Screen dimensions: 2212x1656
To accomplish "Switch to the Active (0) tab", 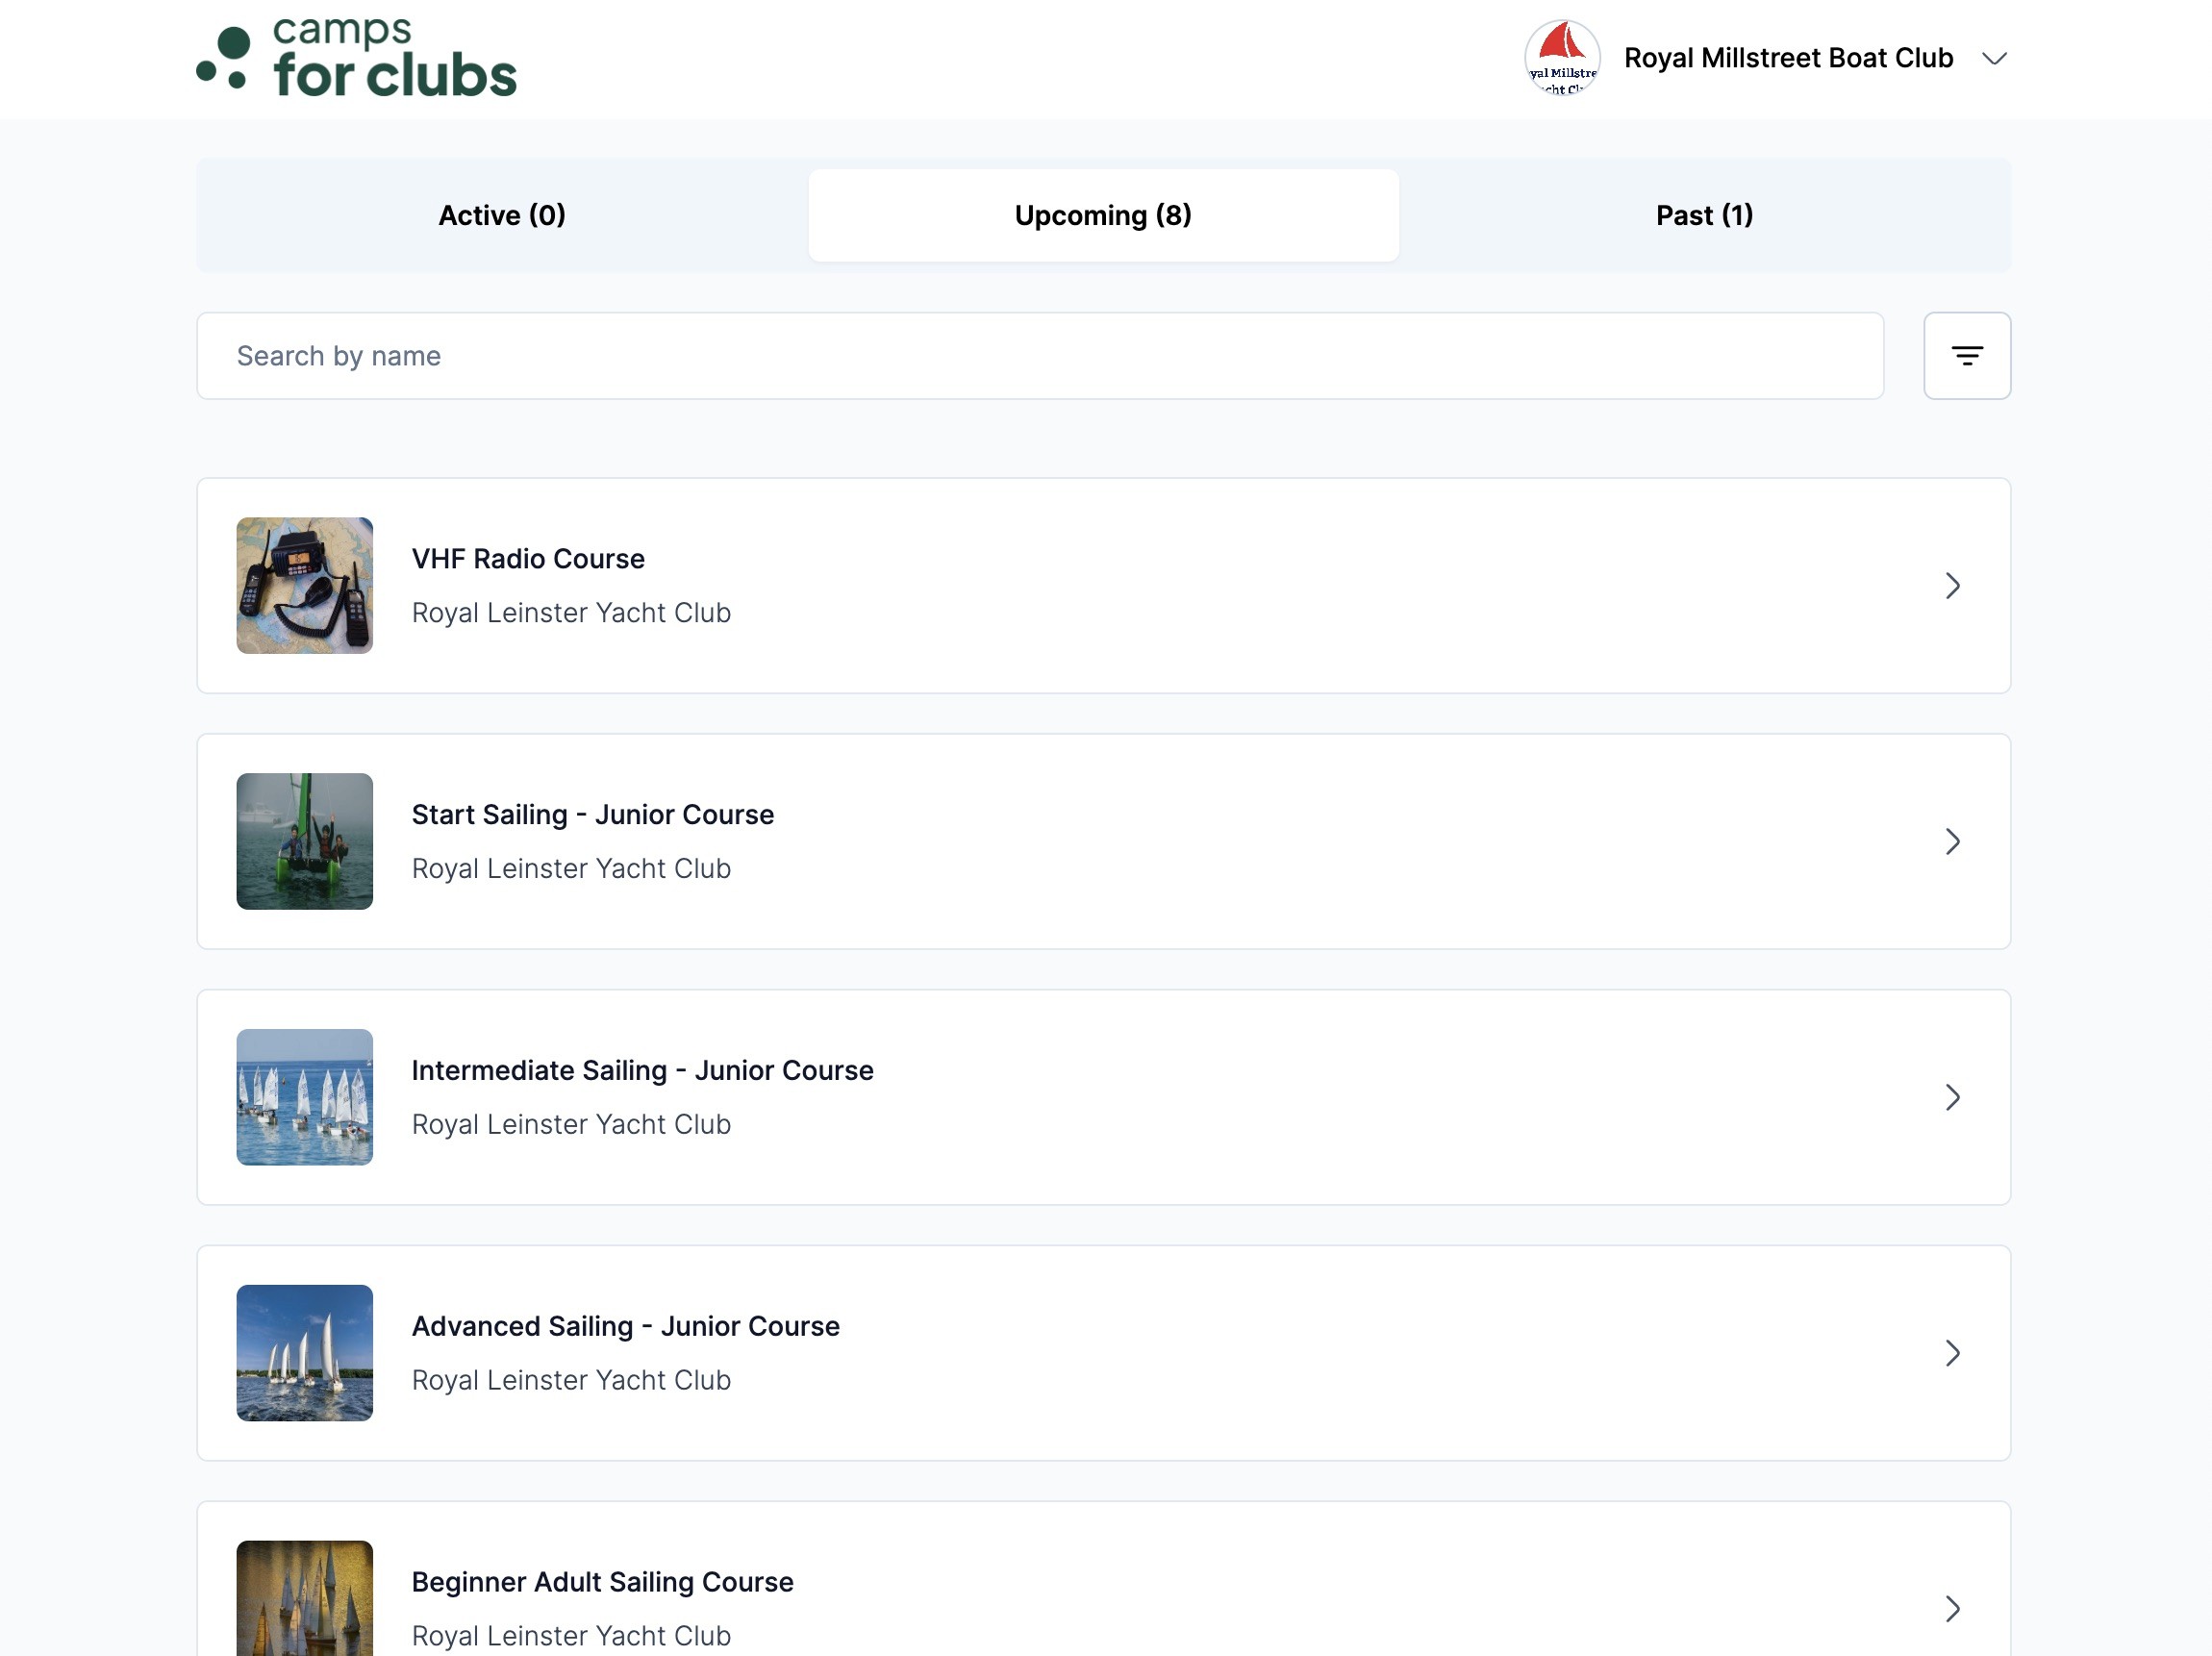I will point(502,215).
